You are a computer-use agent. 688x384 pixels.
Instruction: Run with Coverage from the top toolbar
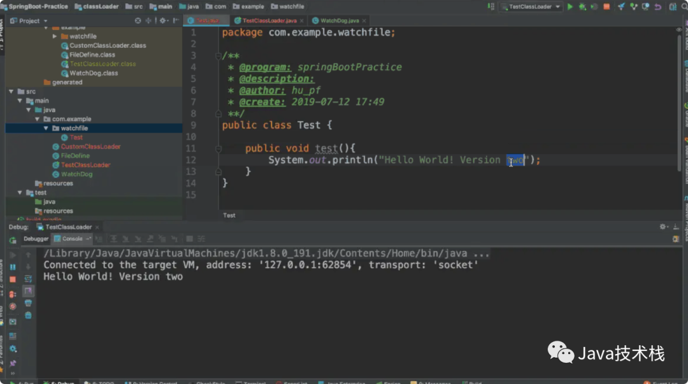tap(594, 6)
